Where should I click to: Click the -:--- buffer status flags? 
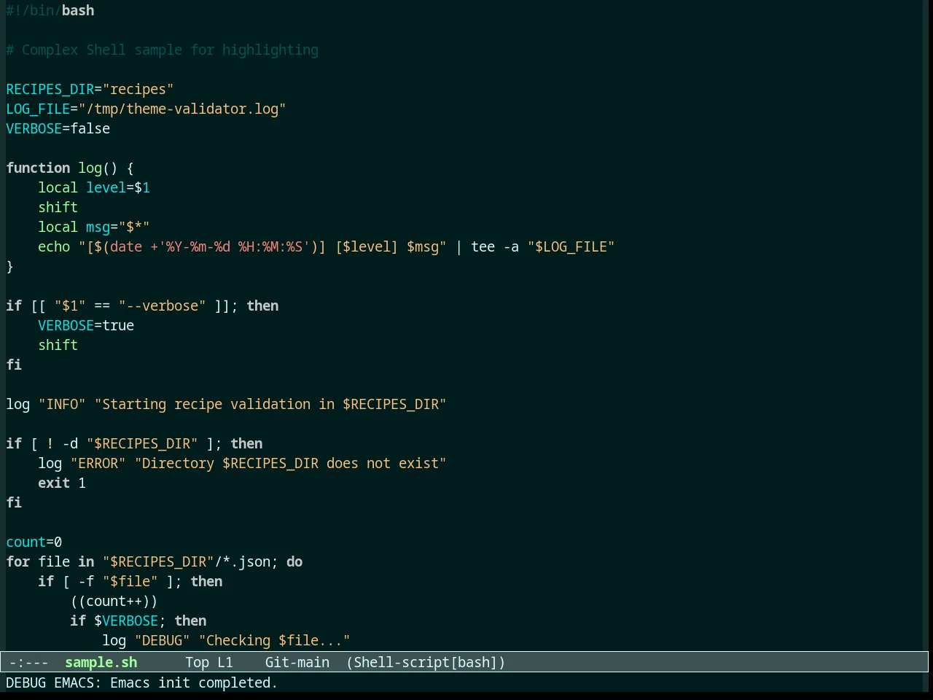(x=29, y=662)
